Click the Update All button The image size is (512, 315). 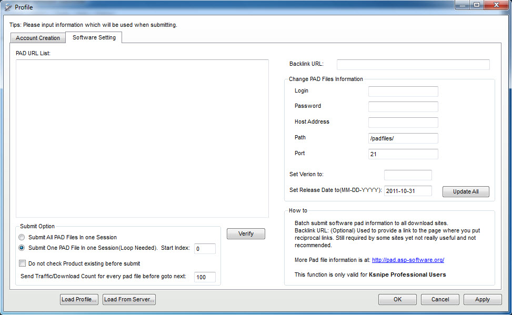466,191
